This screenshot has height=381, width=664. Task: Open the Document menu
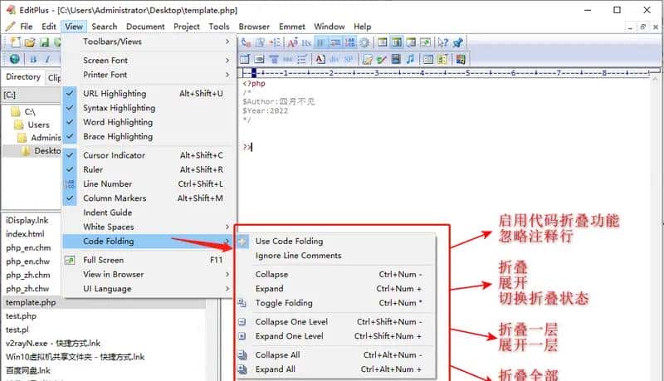[x=145, y=27]
